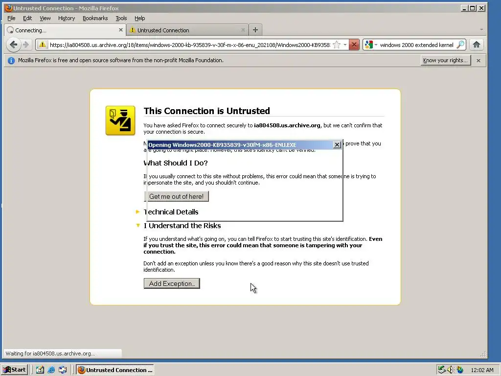Click Get me out of here! button
The height and width of the screenshot is (376, 501).
(176, 196)
